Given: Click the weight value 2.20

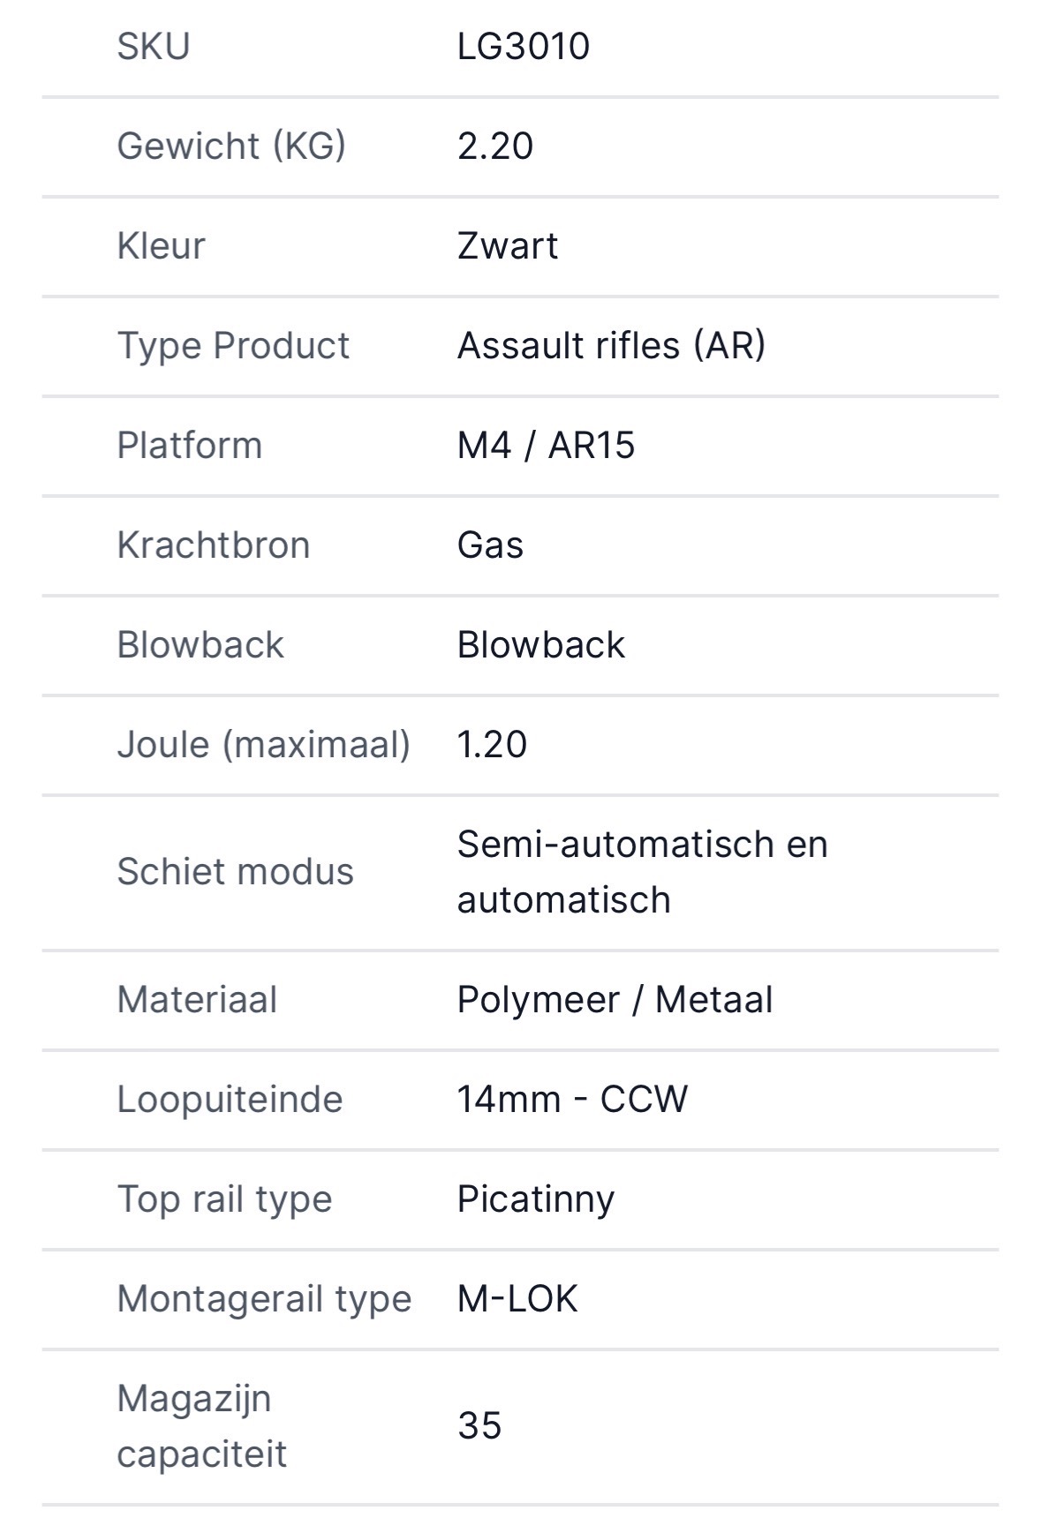Looking at the screenshot, I should click(494, 147).
